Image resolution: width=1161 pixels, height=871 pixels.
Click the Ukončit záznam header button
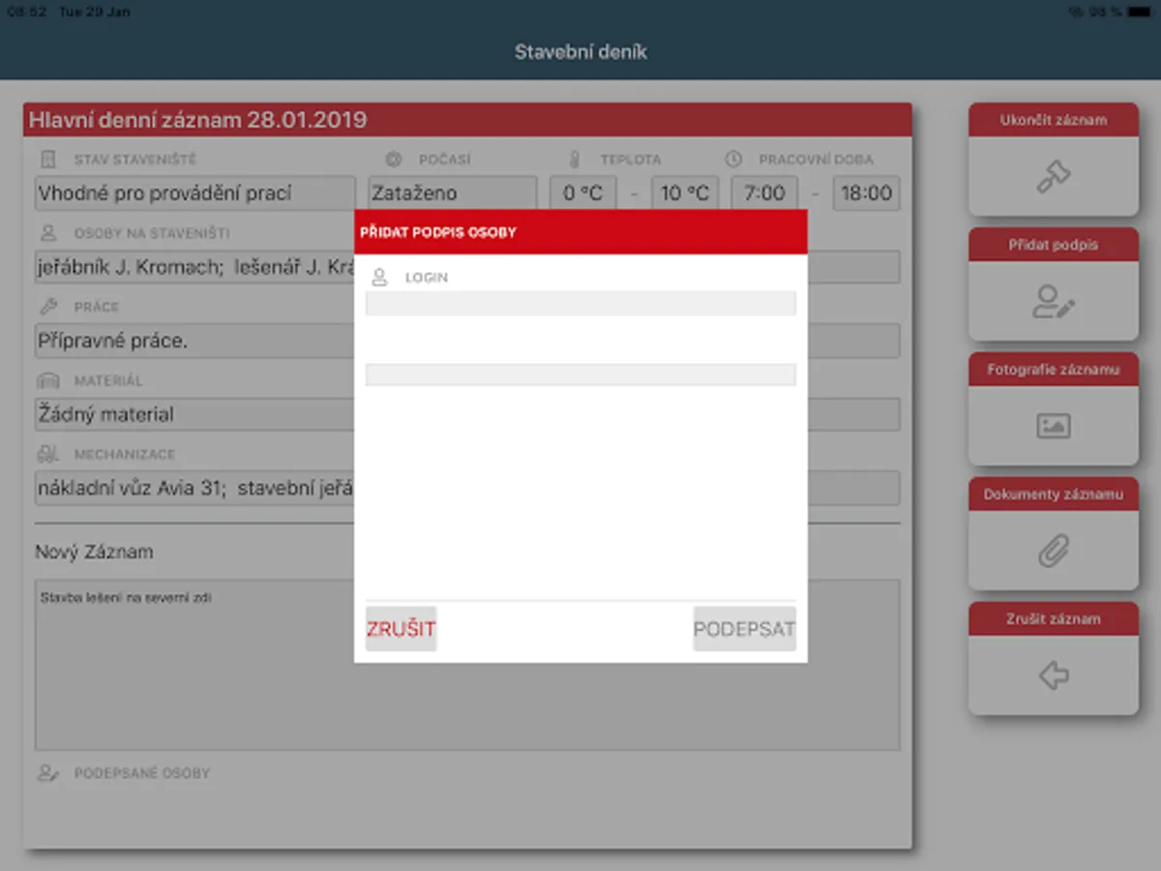pos(1054,120)
